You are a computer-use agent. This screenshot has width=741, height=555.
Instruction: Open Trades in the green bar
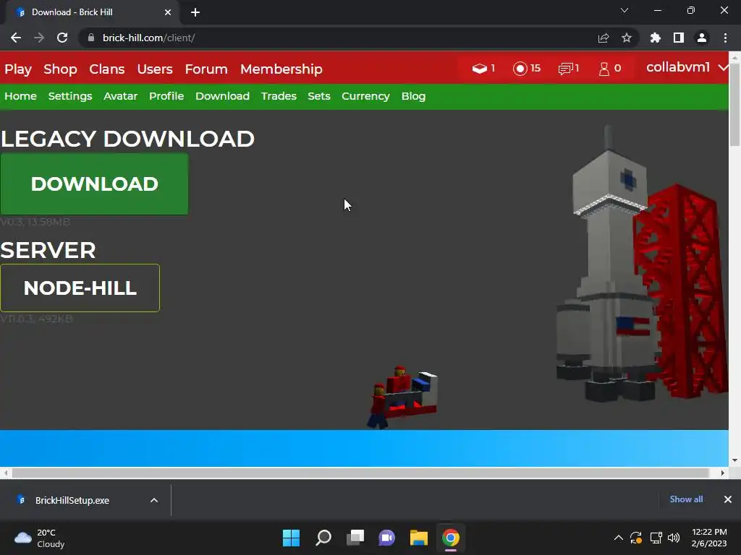tap(279, 96)
